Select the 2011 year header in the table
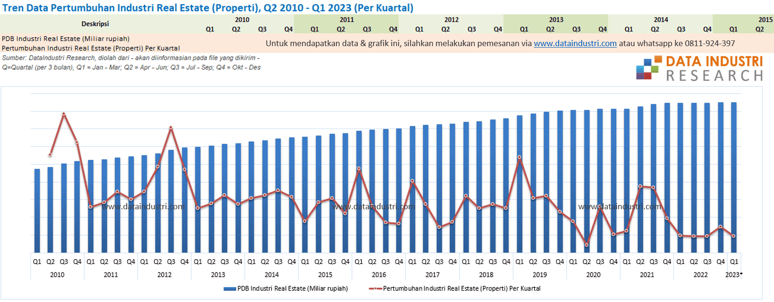774x302 pixels. click(x=347, y=19)
